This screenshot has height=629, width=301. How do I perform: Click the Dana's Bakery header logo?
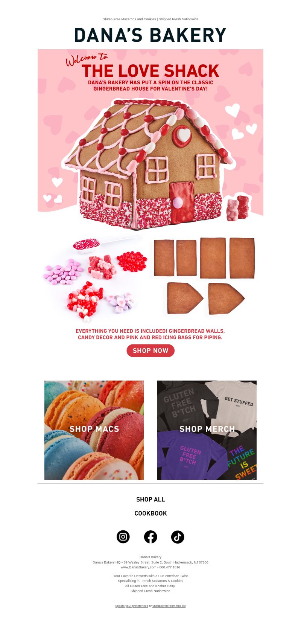150,35
